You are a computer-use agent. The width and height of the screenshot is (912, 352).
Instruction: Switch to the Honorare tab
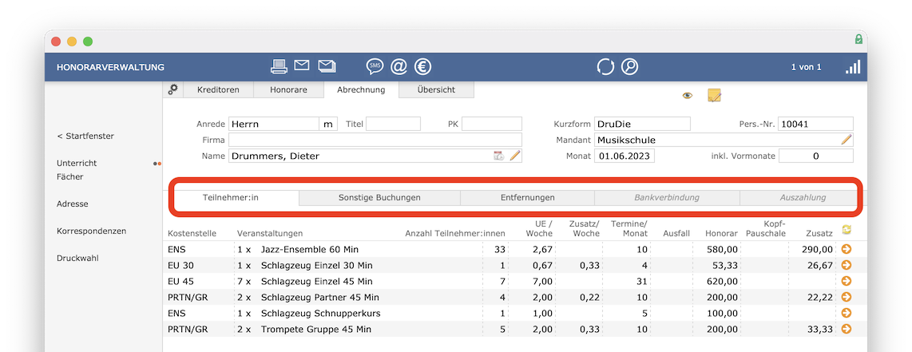tap(288, 89)
